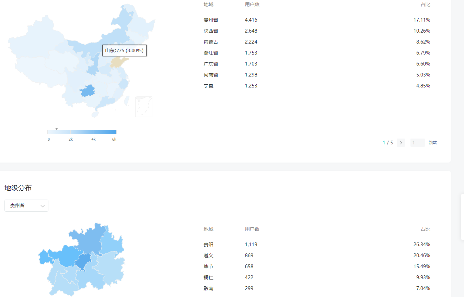The image size is (464, 297).
Task: Click the 黔南 row in city table
Action: click(317, 288)
